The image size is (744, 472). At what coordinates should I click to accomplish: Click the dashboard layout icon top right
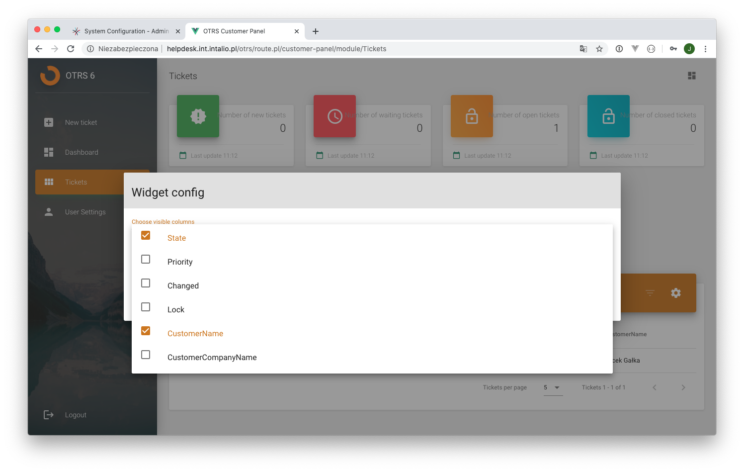(x=691, y=76)
